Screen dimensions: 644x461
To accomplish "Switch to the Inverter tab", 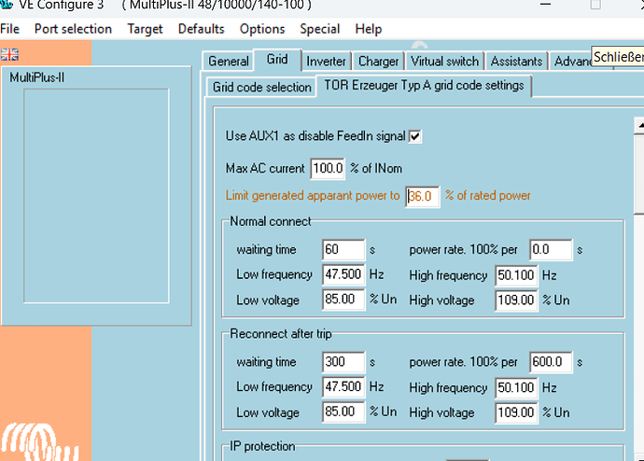I will pyautogui.click(x=326, y=62).
